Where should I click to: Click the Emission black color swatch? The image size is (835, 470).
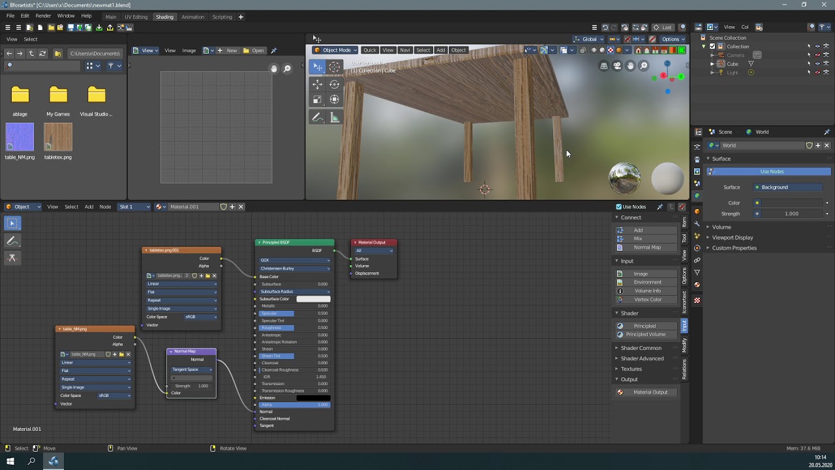click(314, 398)
